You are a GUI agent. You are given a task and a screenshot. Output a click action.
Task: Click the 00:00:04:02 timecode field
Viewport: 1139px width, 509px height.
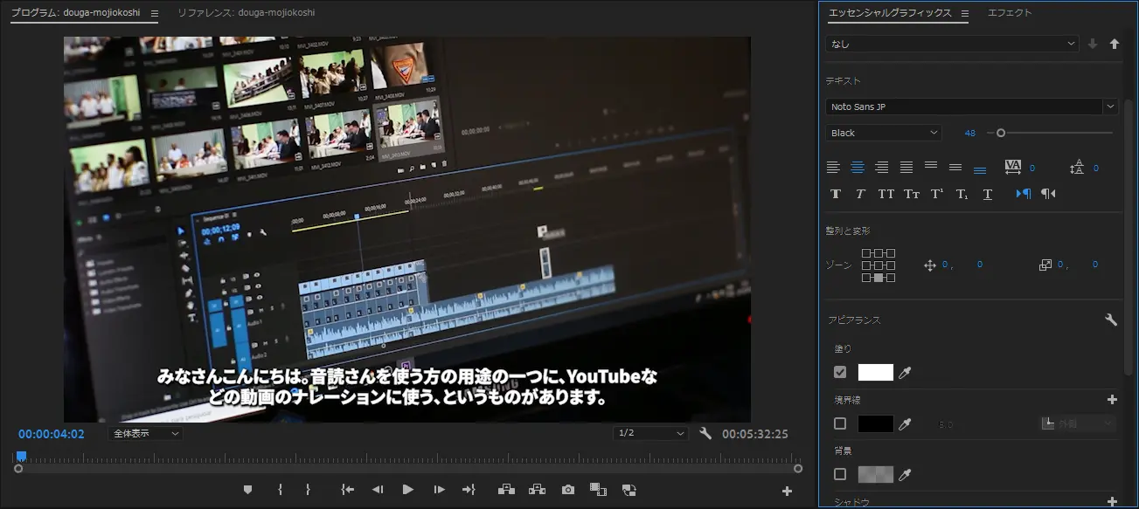(52, 433)
